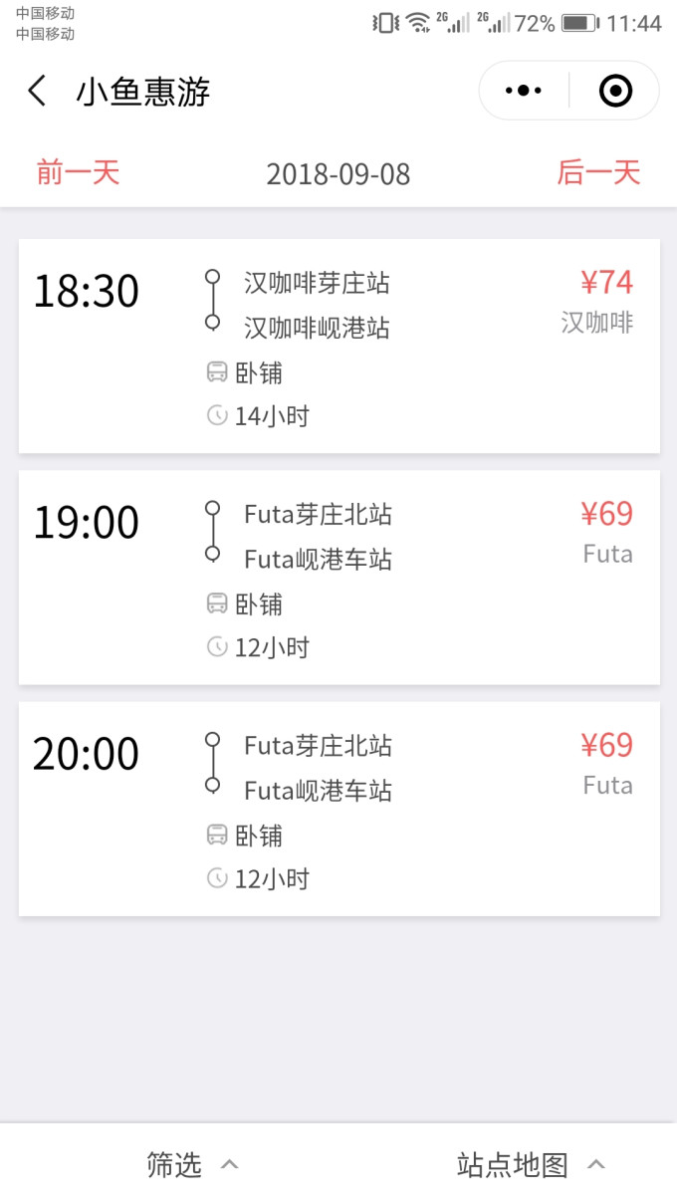Viewport: 677px width, 1204px height.
Task: Tap Futa芽庄北站 on 20:00 trip
Action: [x=318, y=746]
